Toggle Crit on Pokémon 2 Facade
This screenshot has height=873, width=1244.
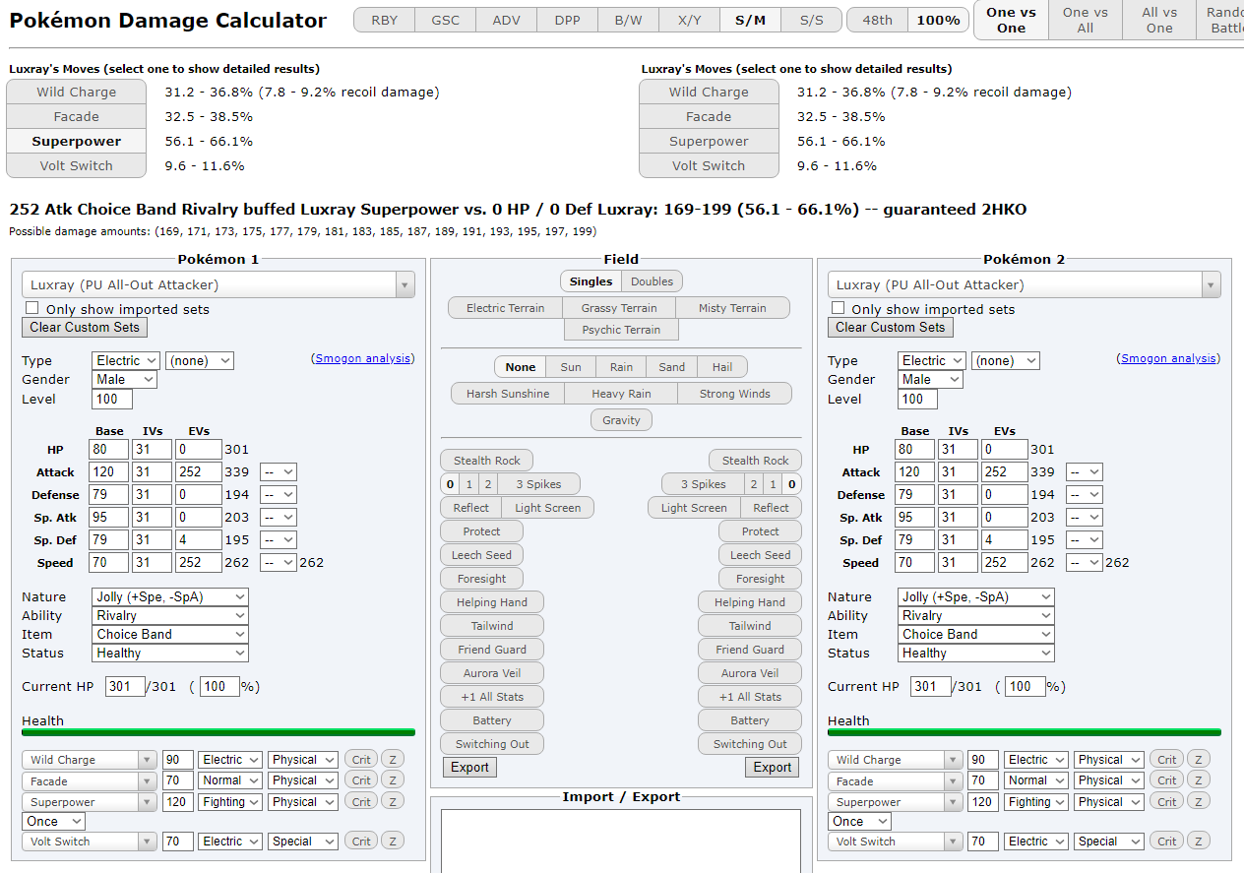pyautogui.click(x=1167, y=780)
